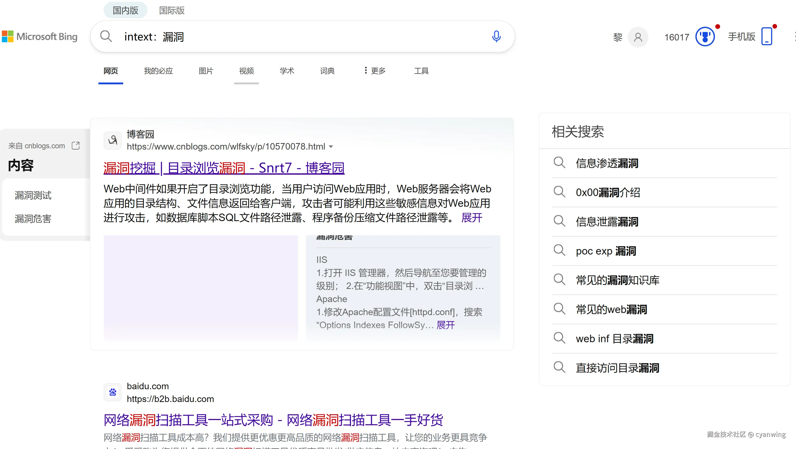This screenshot has height=449, width=796.
Task: Click the magnifier icon in search box
Action: pyautogui.click(x=106, y=37)
